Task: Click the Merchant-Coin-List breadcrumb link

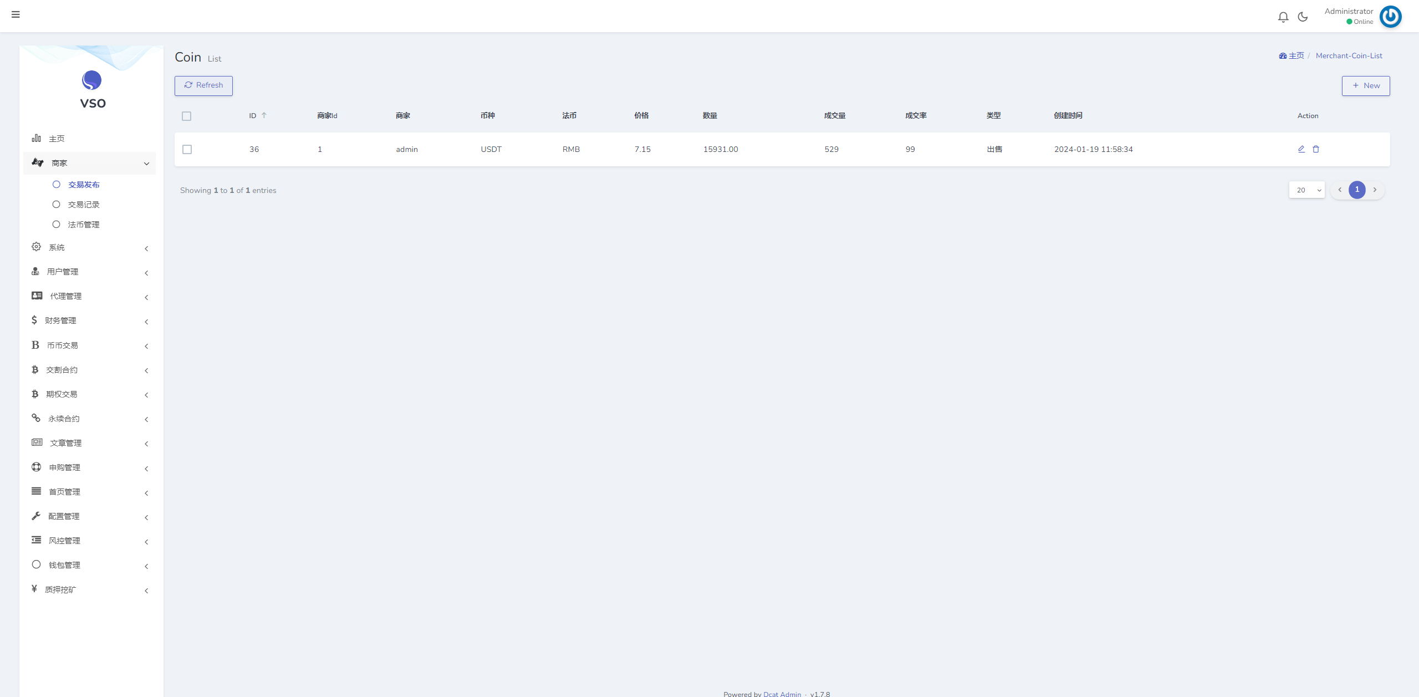Action: click(x=1349, y=56)
